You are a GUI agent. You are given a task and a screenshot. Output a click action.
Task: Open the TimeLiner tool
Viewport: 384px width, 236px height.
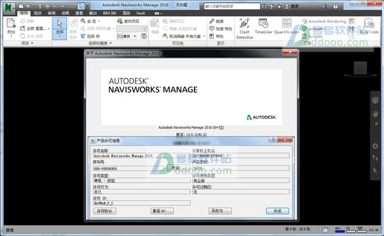point(263,26)
